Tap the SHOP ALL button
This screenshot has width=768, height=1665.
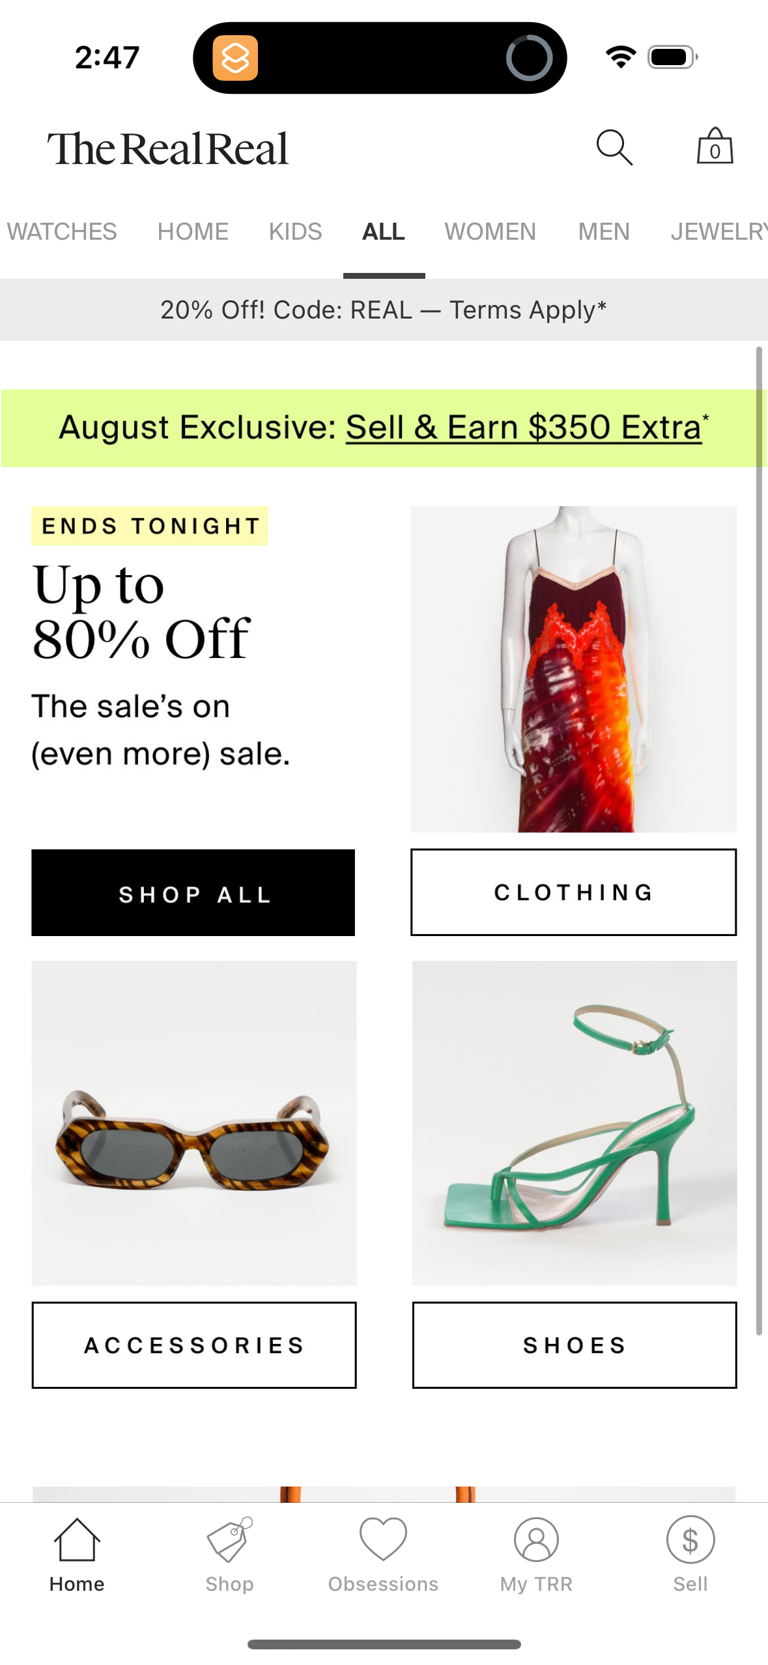(193, 892)
